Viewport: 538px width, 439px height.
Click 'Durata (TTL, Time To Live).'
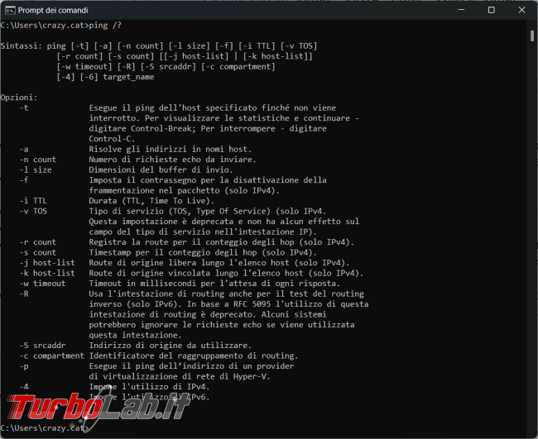tap(151, 200)
